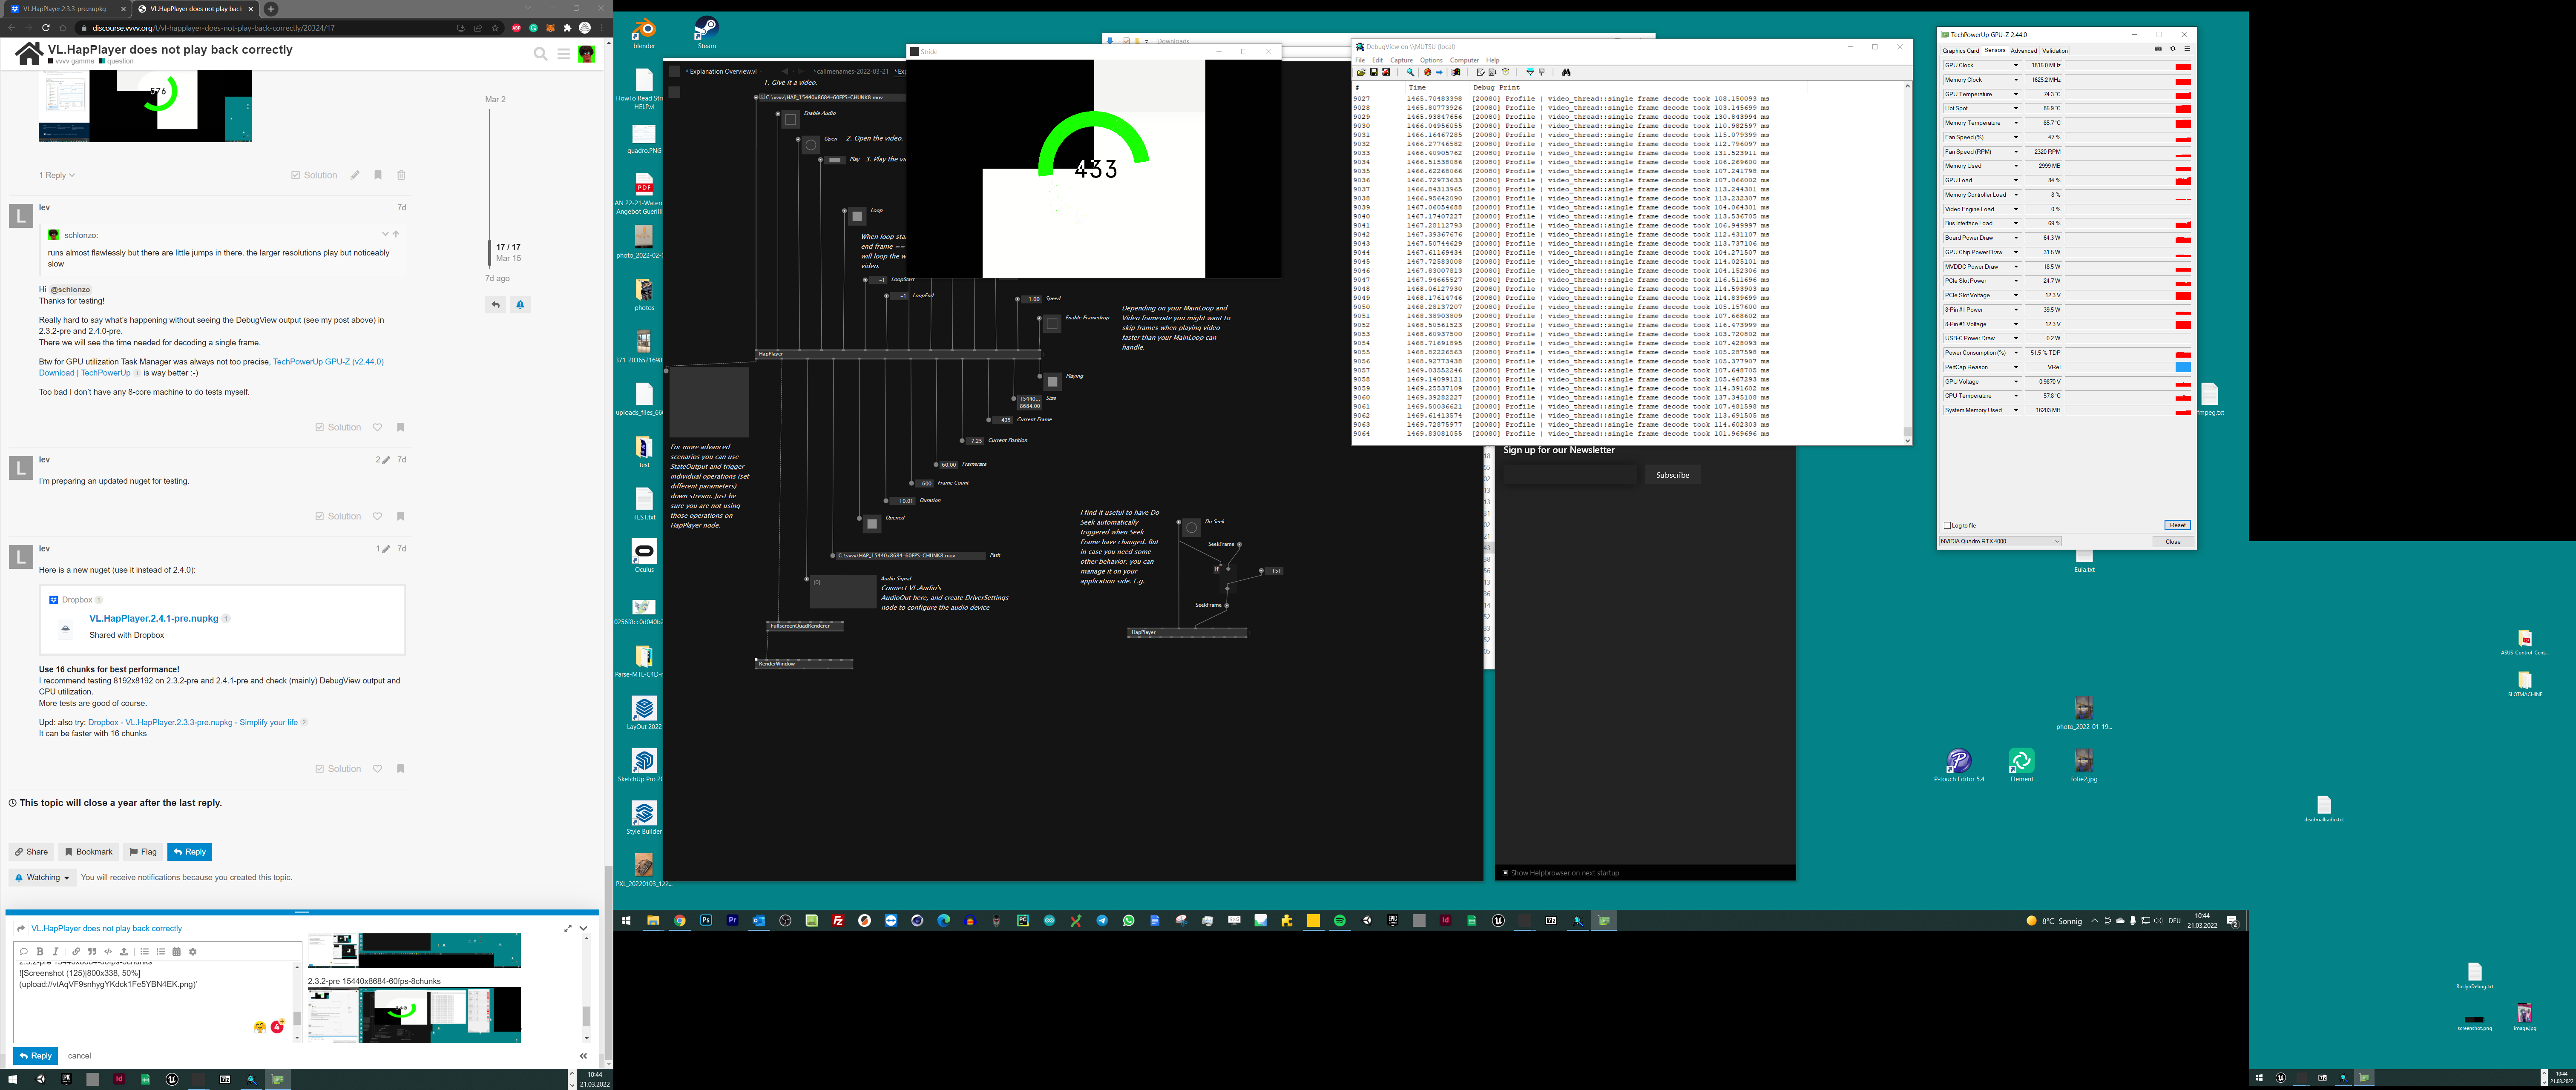Open NVIDIA Quadro RTX 4000 device dropdown
The image size is (2576, 1090).
(x=2000, y=541)
